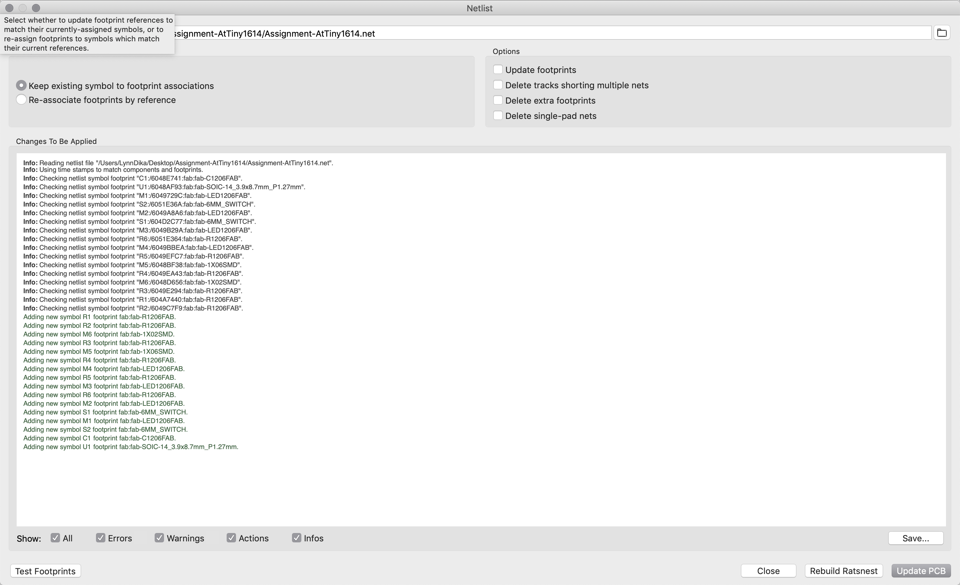960x585 pixels.
Task: Click the info line for C1:/6048E741 footprint
Action: click(132, 178)
